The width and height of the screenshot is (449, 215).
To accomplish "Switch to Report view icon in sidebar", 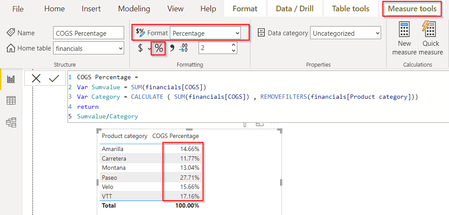I will coord(11,79).
